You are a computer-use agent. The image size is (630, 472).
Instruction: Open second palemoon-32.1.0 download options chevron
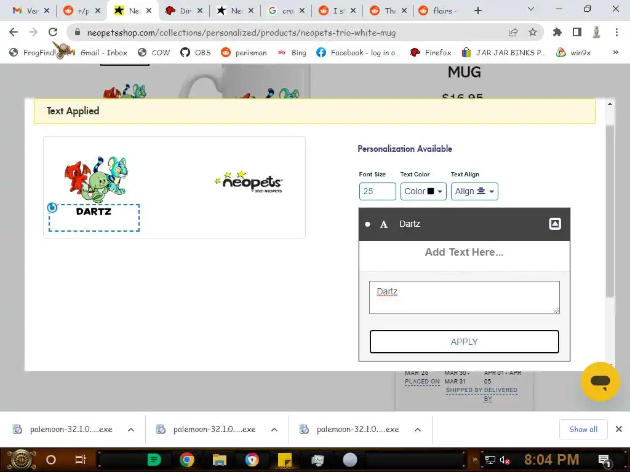click(274, 430)
